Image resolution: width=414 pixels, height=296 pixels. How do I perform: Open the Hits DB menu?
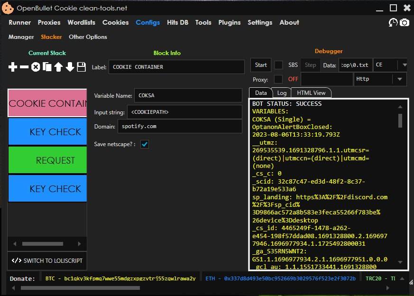tap(177, 22)
